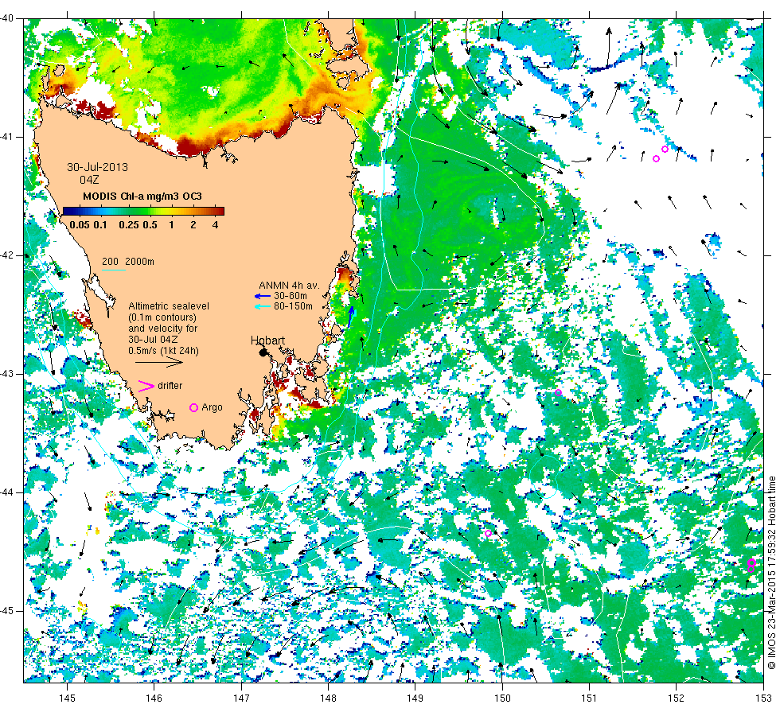780x716 pixels.
Task: Click the 'drifter' legend text
Action: tap(170, 386)
